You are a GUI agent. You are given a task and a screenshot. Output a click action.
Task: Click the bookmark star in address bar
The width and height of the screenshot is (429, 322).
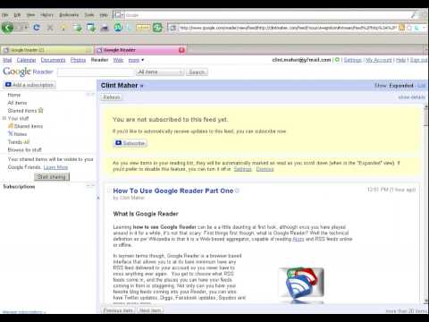(x=409, y=28)
